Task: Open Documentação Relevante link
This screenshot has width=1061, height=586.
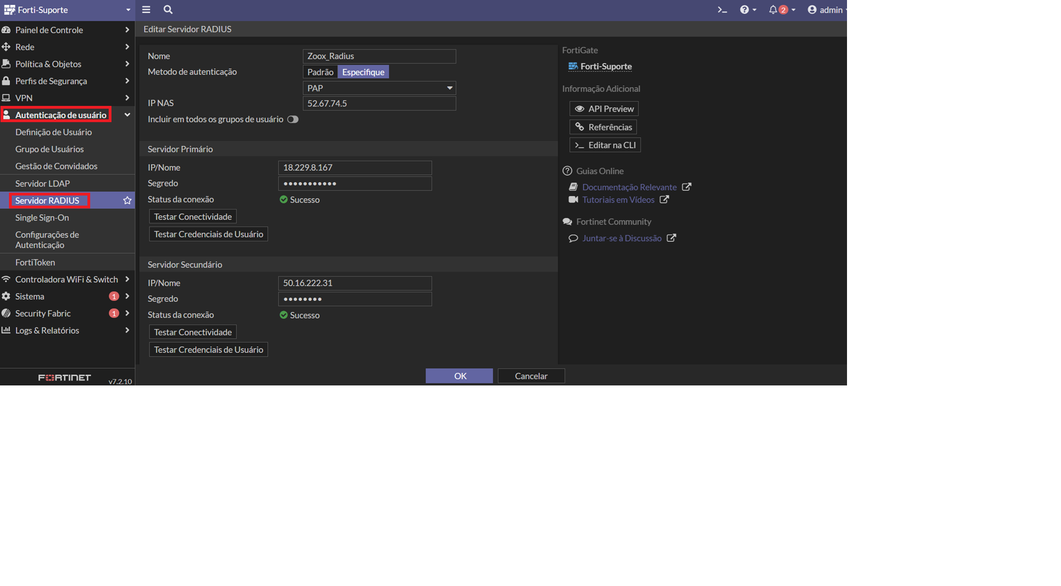Action: pos(629,187)
